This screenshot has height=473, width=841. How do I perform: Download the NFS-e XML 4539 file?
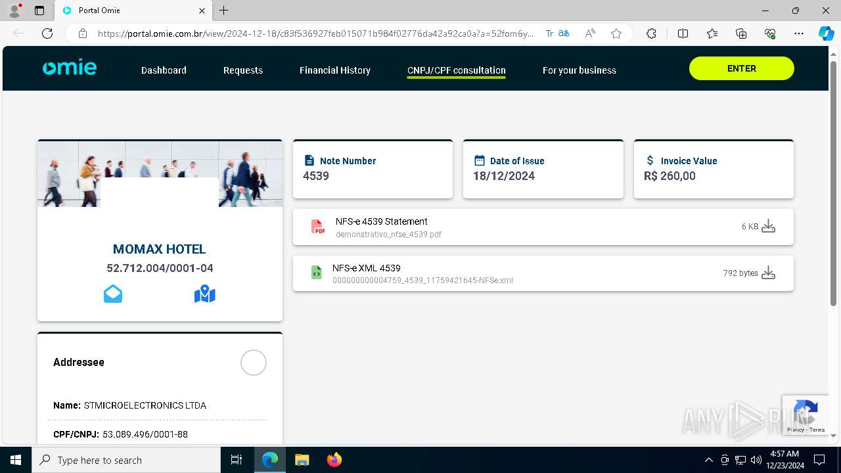pyautogui.click(x=768, y=273)
